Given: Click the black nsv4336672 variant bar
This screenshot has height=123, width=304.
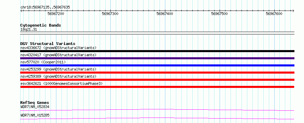Looking at the screenshot, I should (157, 51).
